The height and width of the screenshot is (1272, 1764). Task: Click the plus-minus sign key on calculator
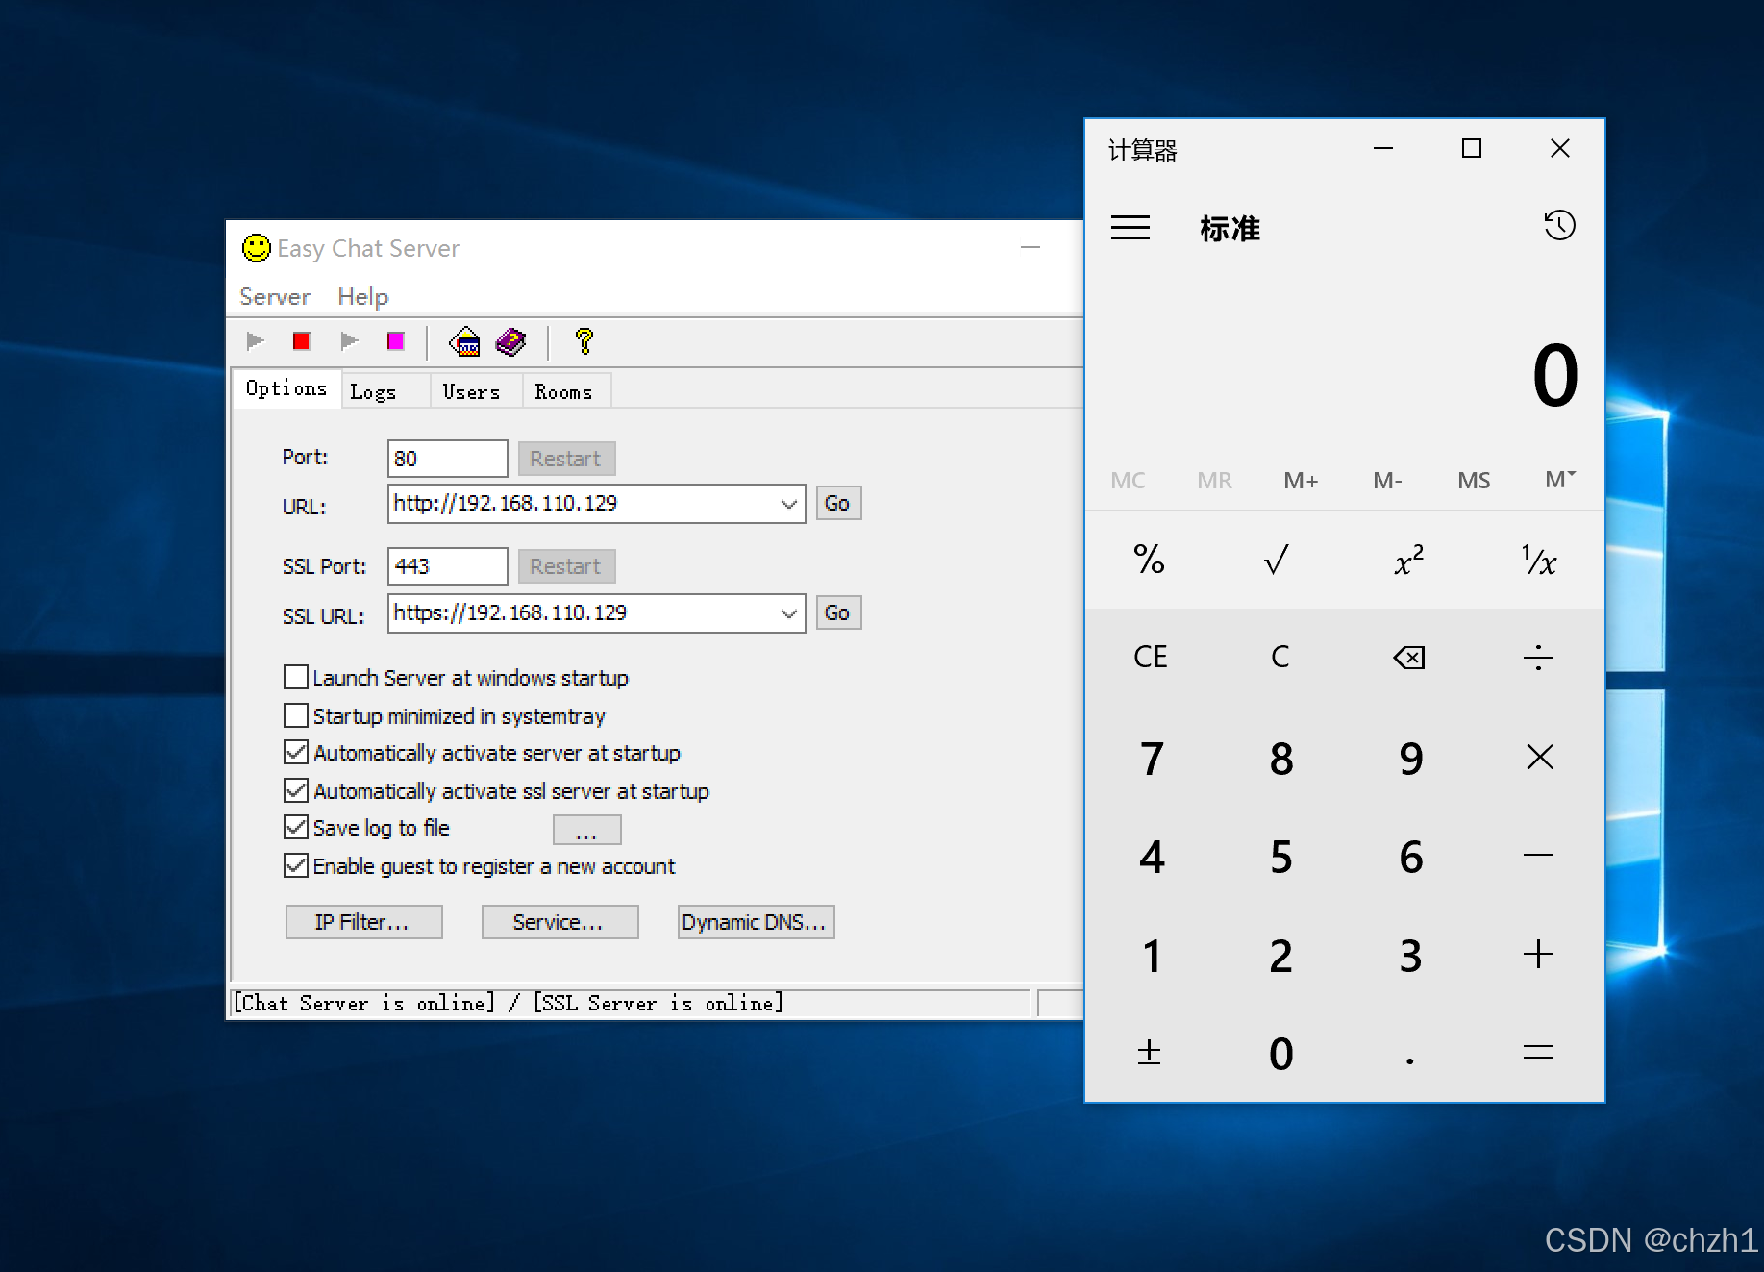1150,1052
